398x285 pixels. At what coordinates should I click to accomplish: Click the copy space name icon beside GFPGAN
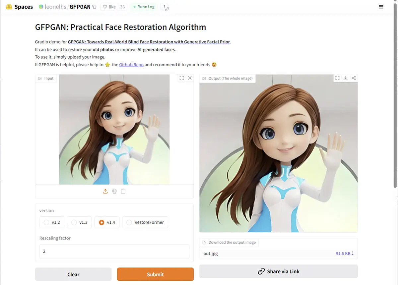[x=94, y=6]
